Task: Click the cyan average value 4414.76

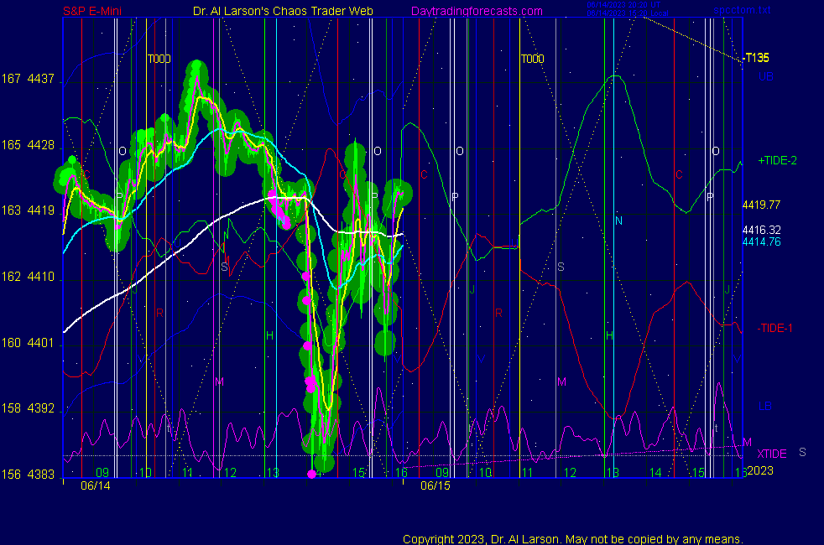Action: [x=761, y=242]
